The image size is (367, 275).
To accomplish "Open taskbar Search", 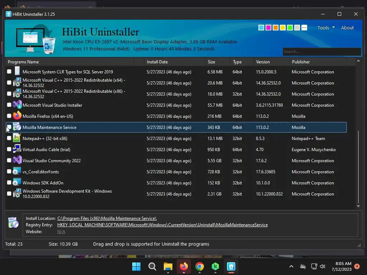I will (152, 266).
